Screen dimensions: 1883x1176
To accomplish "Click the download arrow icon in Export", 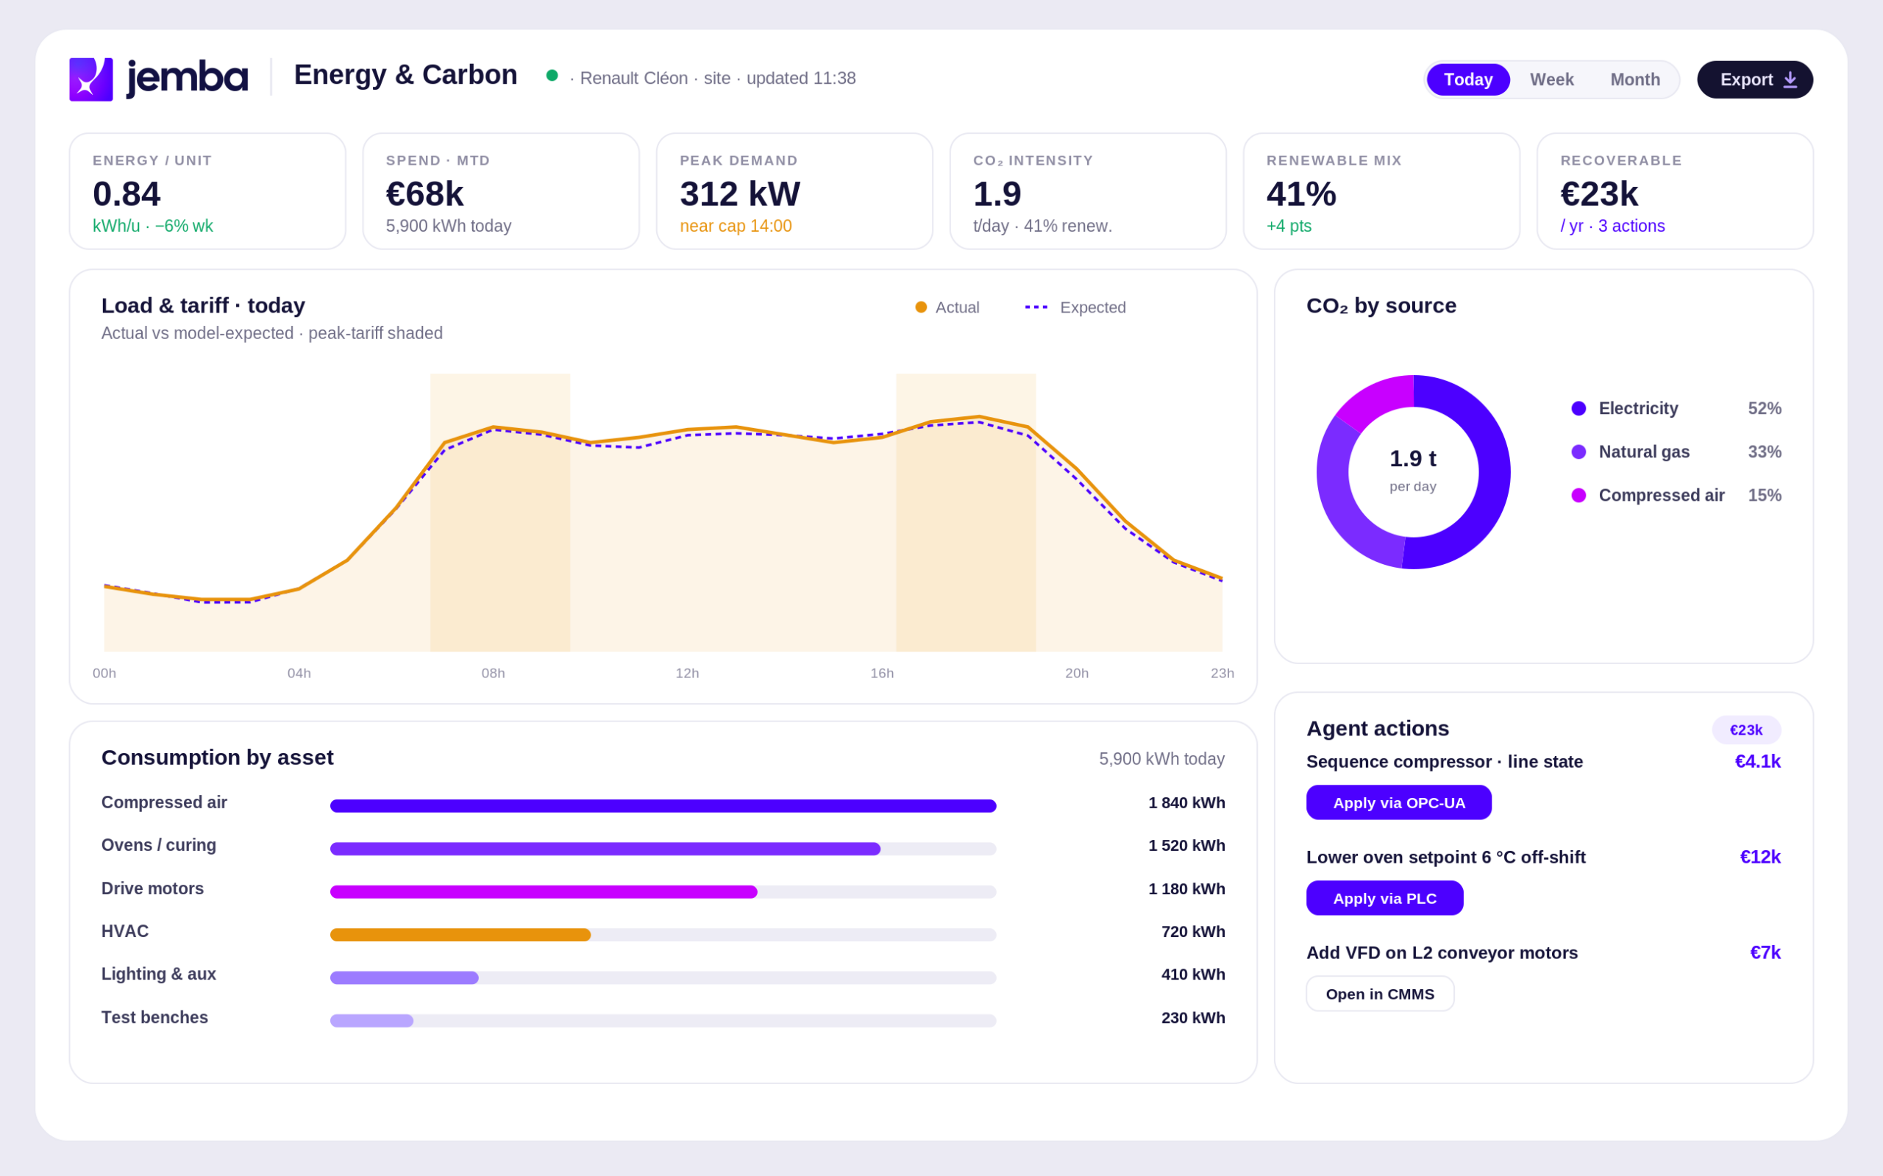I will tap(1790, 79).
